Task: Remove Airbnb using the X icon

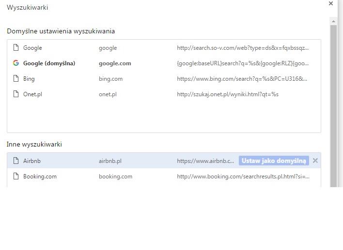Action: pyautogui.click(x=315, y=161)
